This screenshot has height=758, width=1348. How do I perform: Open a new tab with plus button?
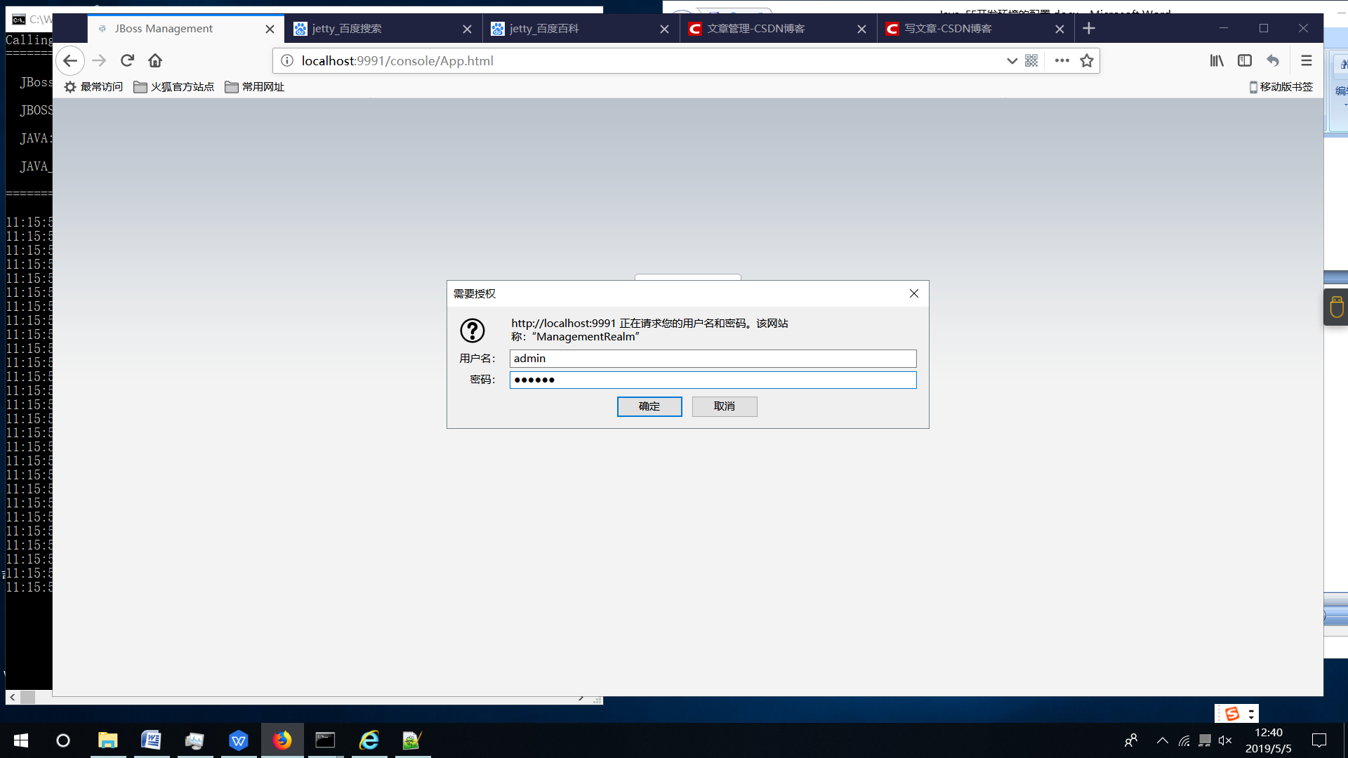click(1089, 29)
